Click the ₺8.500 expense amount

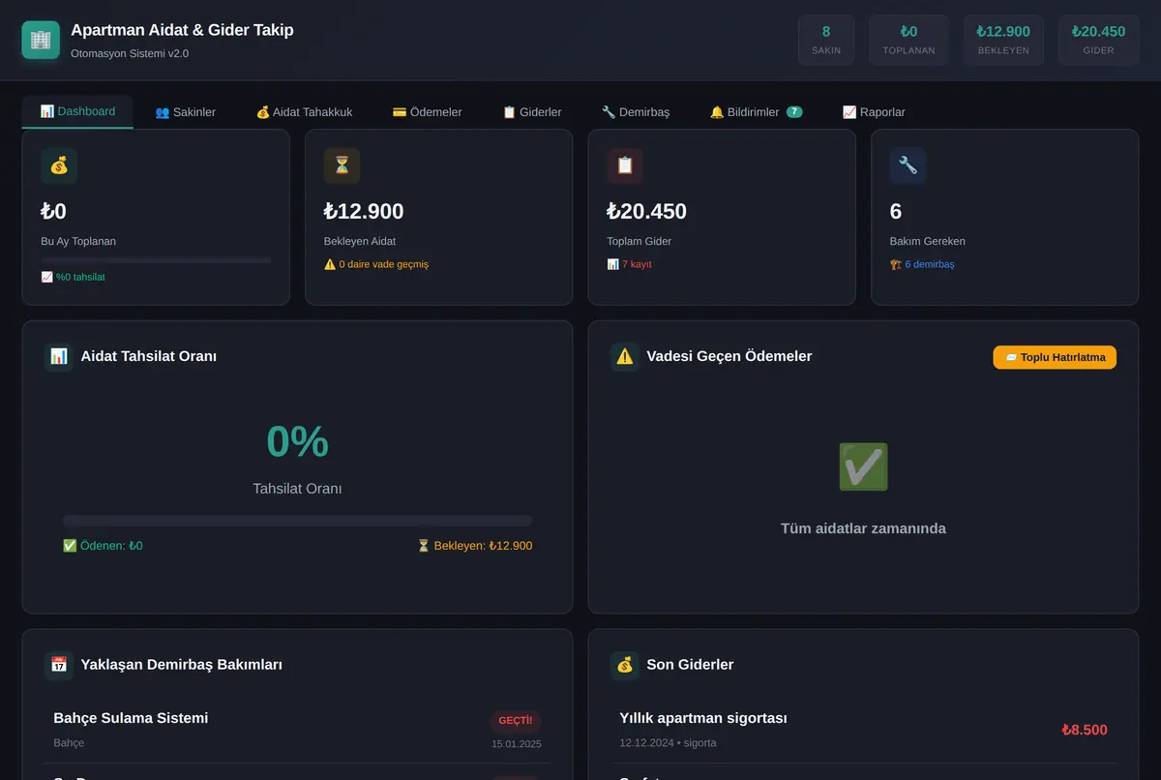pos(1085,730)
